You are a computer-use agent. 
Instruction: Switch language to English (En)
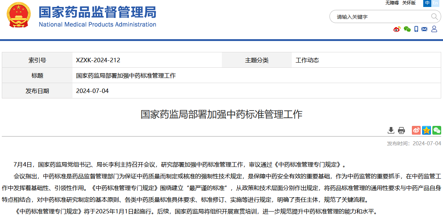point(435,3)
